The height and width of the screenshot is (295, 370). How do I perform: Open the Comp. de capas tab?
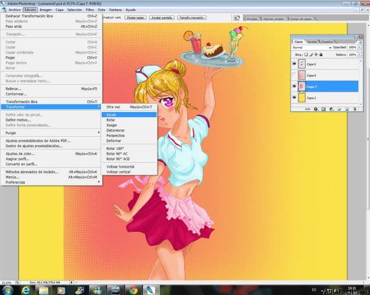click(301, 19)
